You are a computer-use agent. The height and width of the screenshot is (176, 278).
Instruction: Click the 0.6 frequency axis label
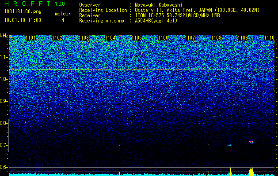[x=4, y=167]
